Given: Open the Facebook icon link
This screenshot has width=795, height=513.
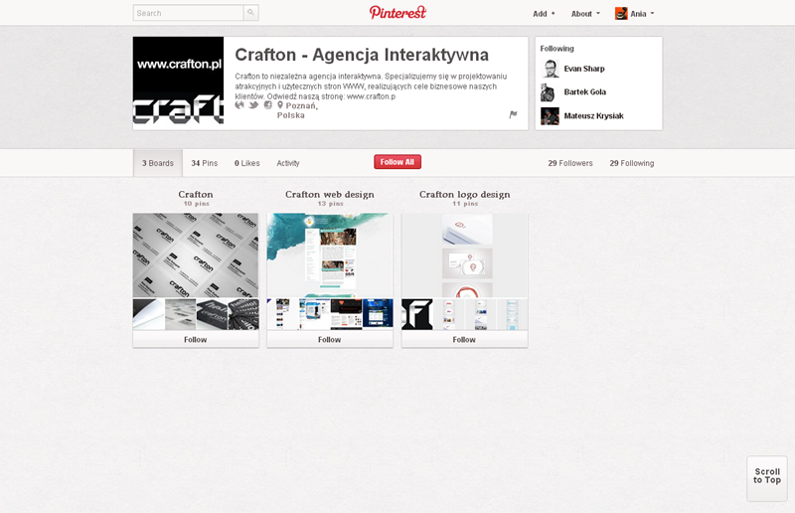Looking at the screenshot, I should pos(267,105).
